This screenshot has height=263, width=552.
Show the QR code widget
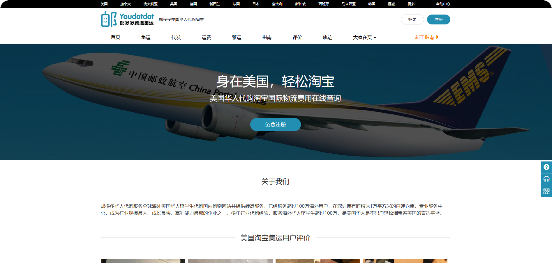(x=546, y=191)
